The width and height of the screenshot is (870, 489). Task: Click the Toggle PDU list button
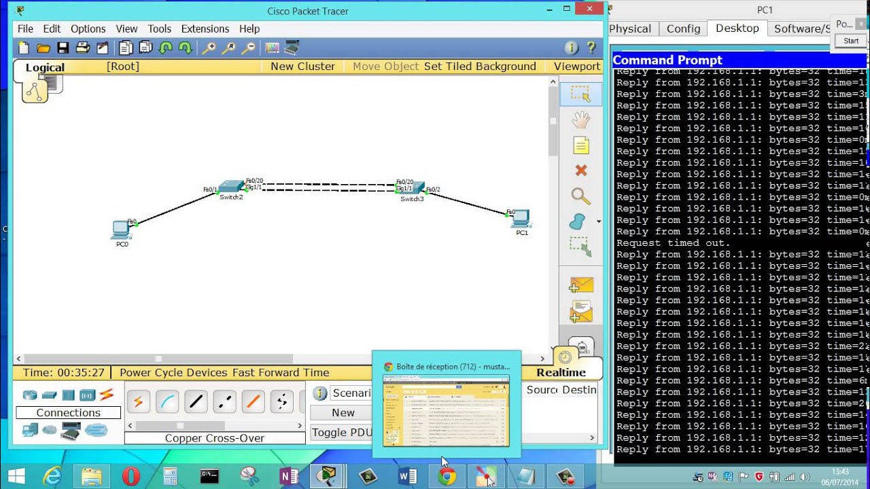pos(342,432)
